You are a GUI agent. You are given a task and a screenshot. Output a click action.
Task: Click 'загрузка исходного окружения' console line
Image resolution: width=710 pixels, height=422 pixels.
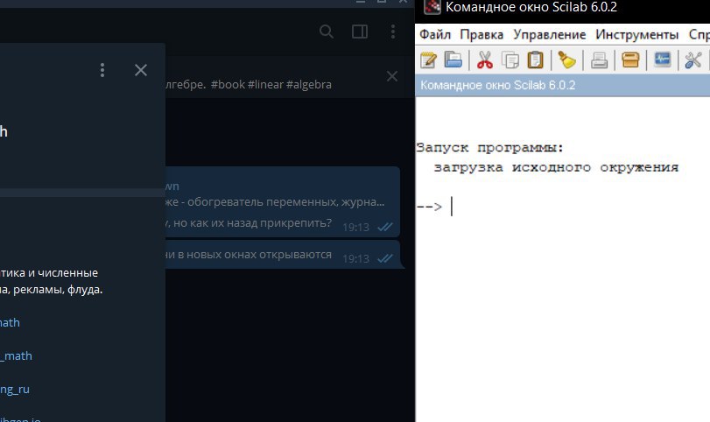[556, 167]
